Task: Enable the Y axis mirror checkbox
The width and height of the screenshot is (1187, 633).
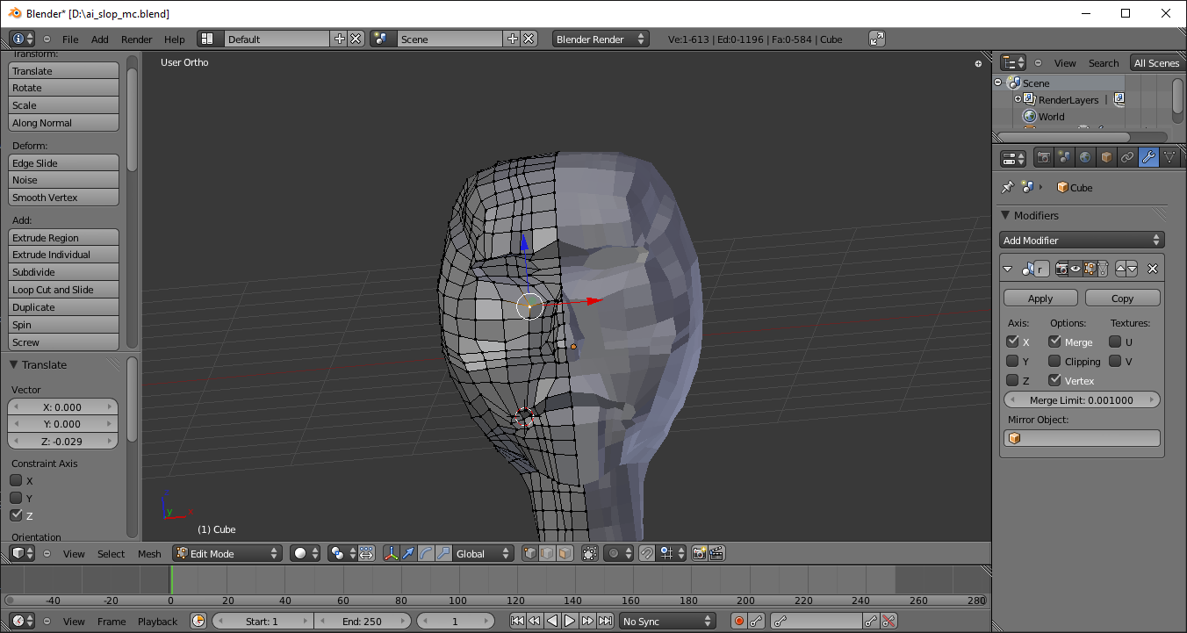Action: point(1012,362)
